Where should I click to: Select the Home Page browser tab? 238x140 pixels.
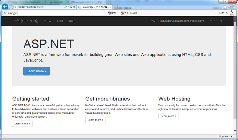[95, 7]
